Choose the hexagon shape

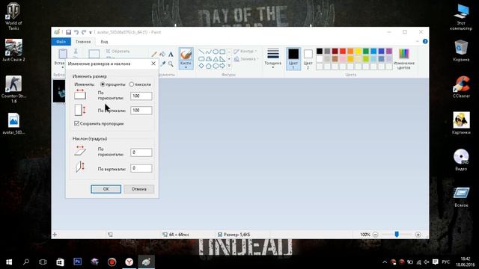coord(216,66)
